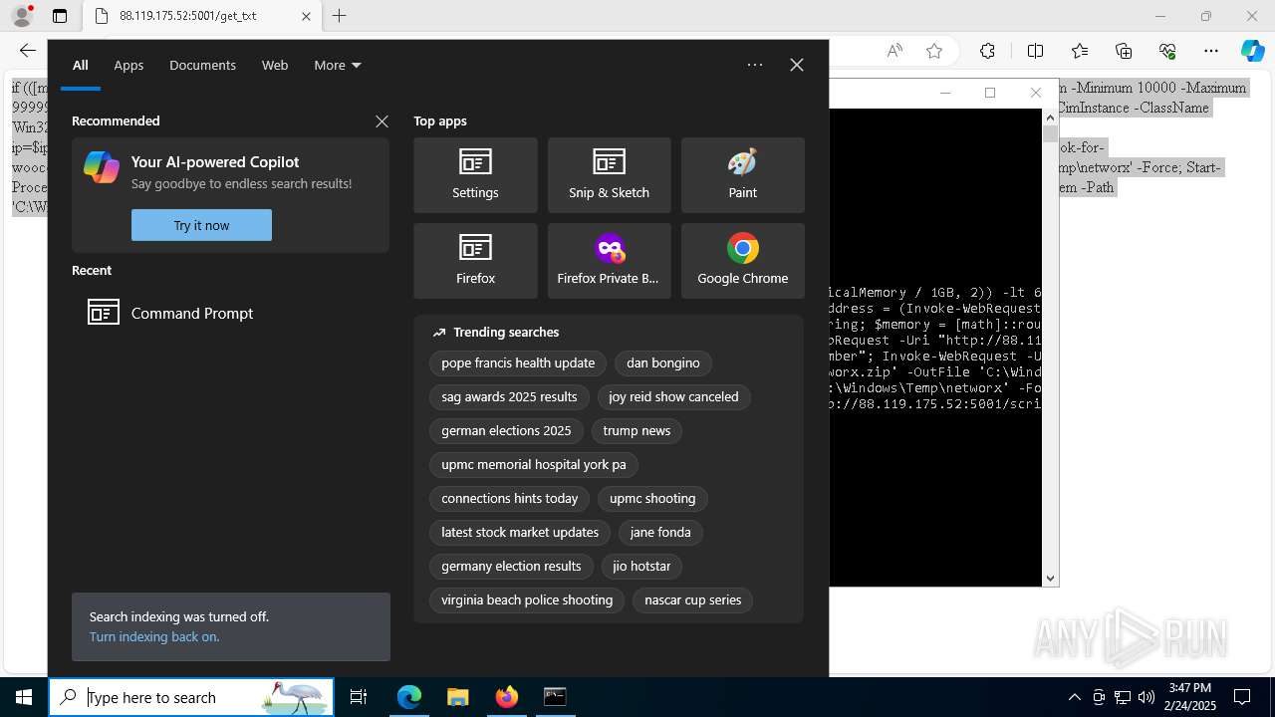
Task: Search jio hotstar trending chip
Action: click(641, 566)
